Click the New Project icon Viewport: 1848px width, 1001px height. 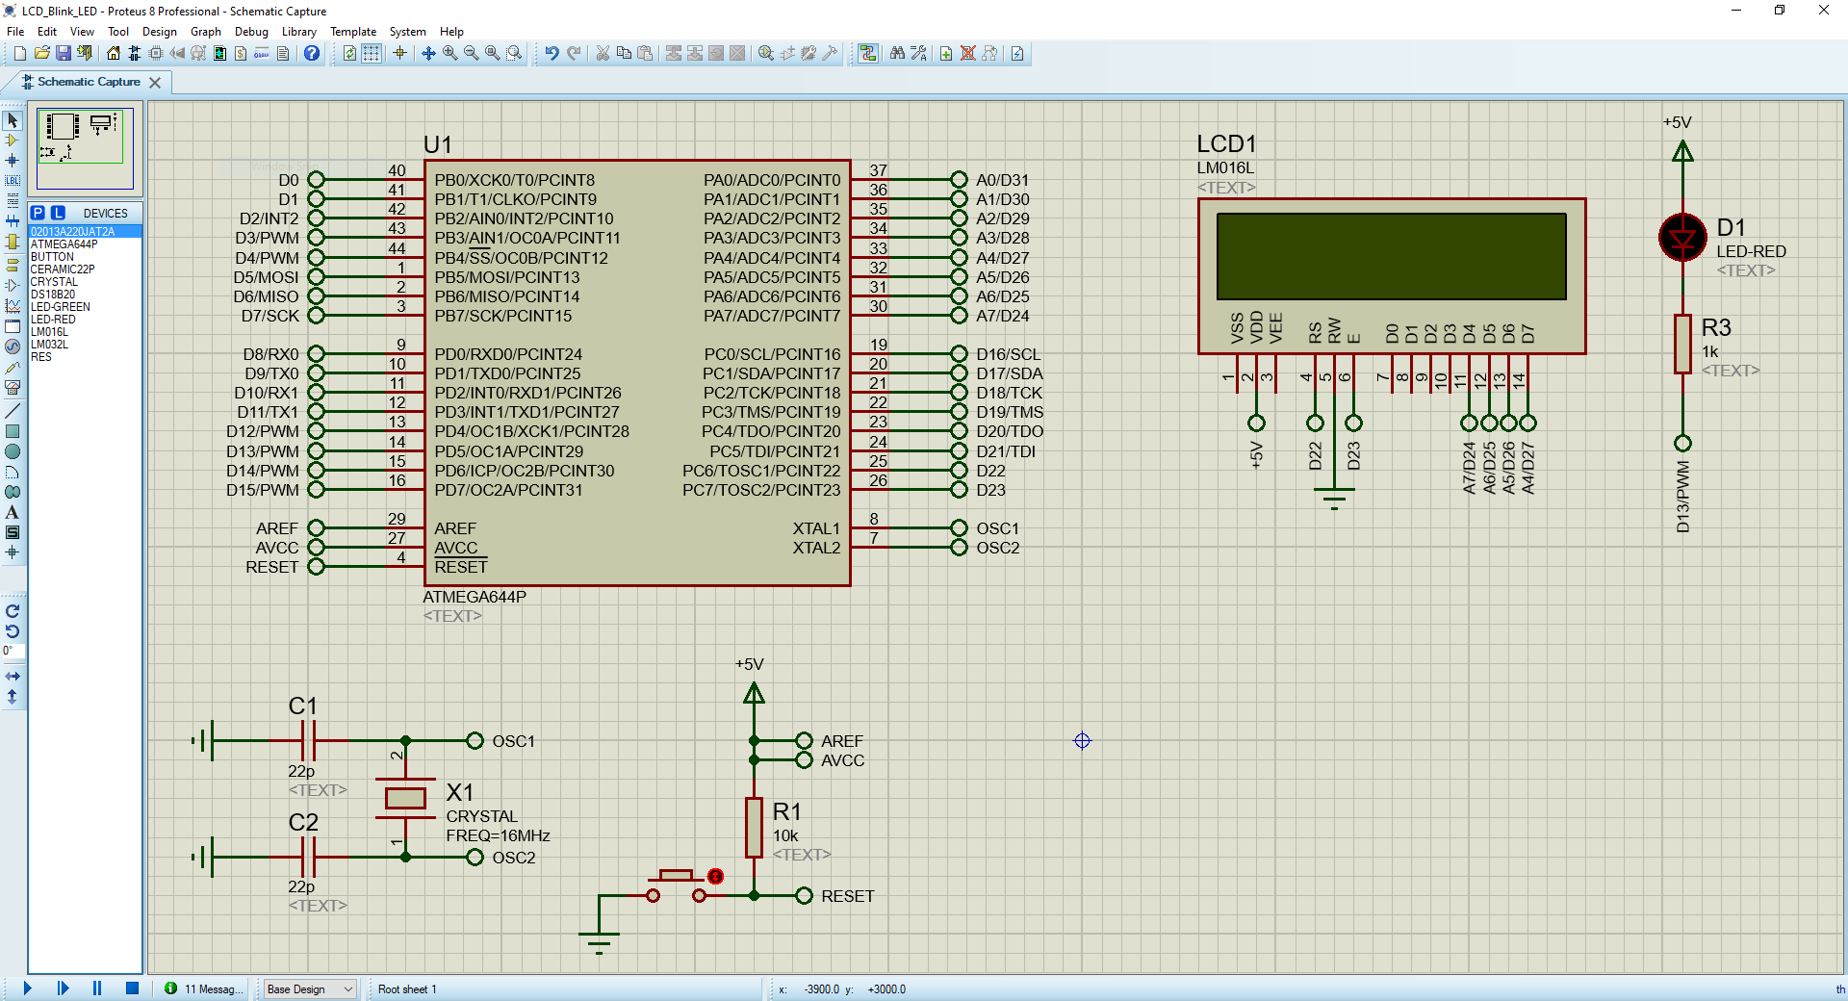pyautogui.click(x=19, y=53)
